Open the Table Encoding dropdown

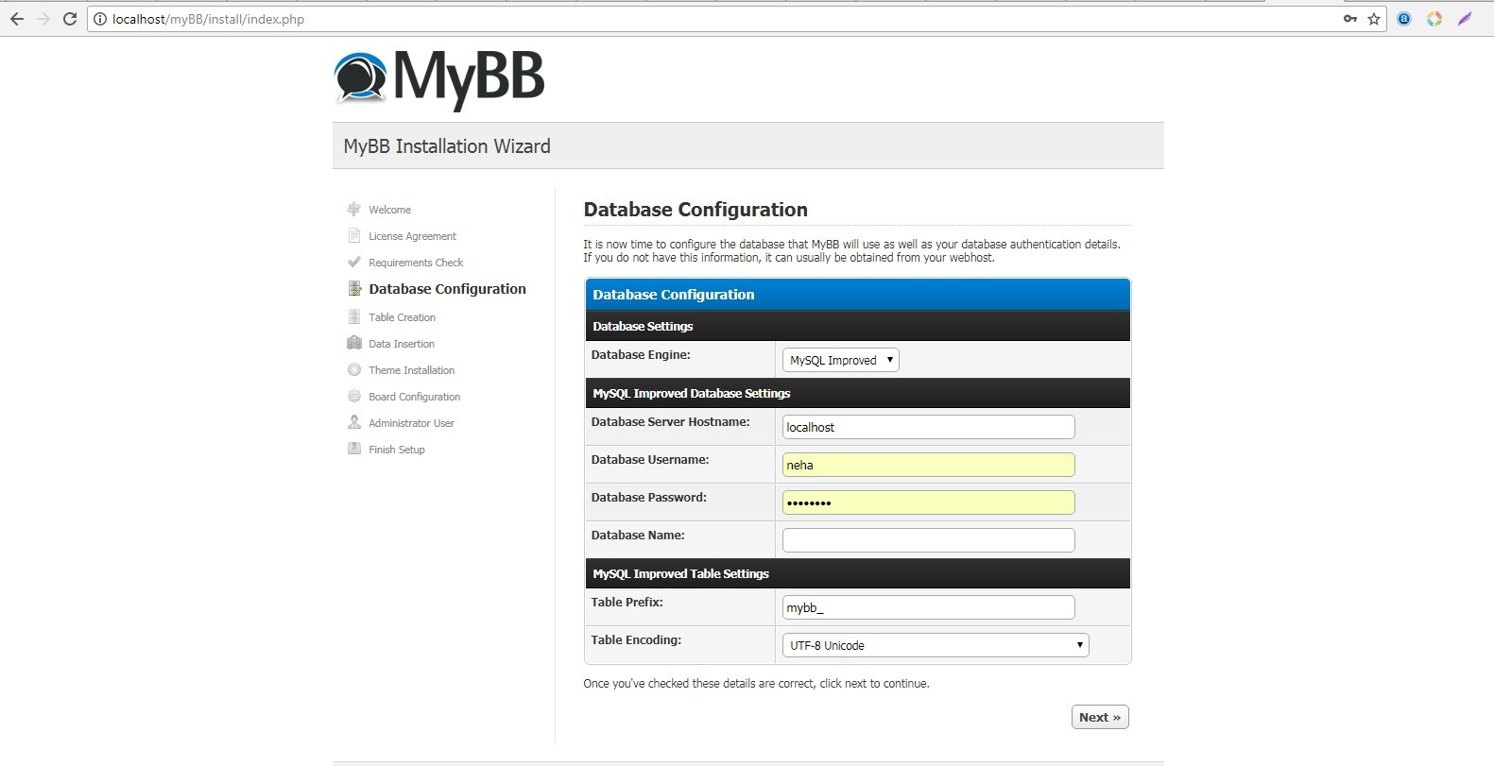tap(936, 645)
